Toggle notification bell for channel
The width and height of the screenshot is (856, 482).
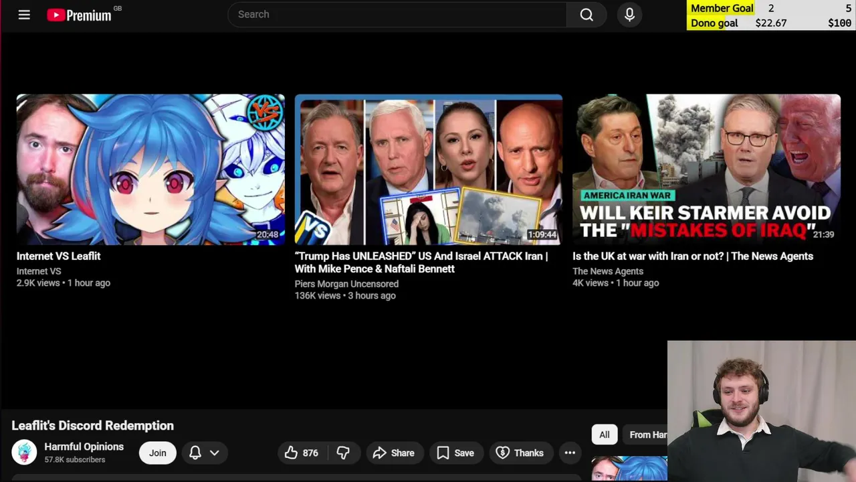click(x=195, y=453)
